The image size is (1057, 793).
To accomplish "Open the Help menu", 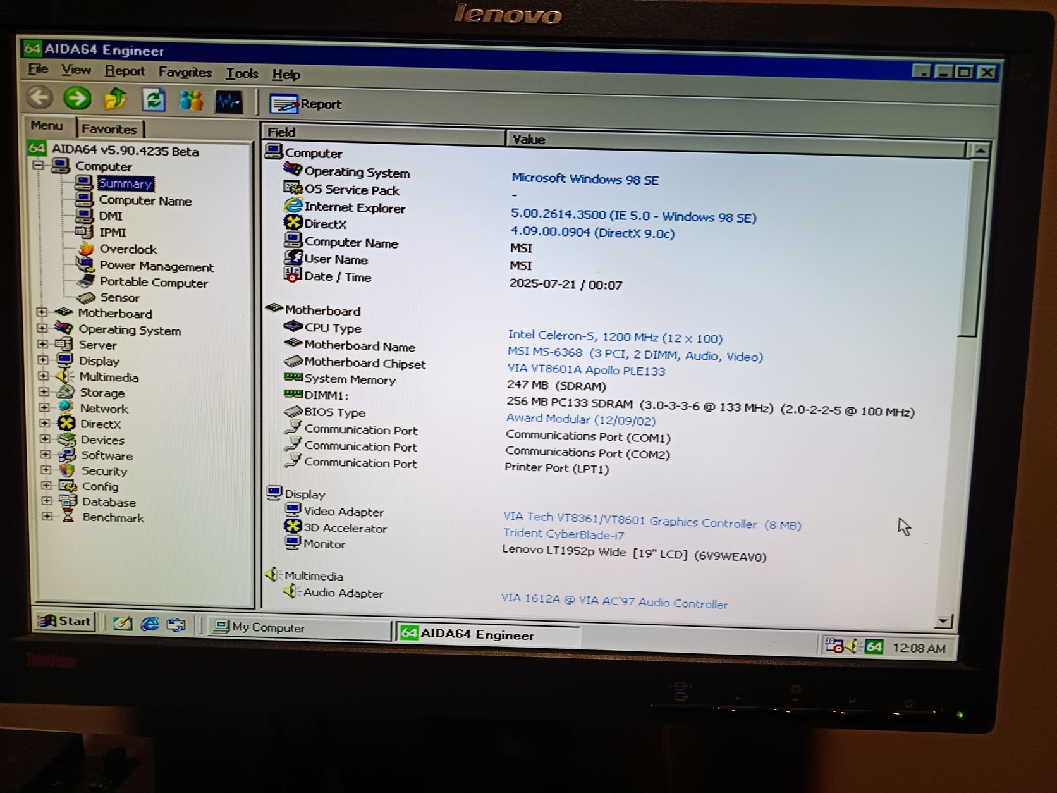I will pos(286,75).
